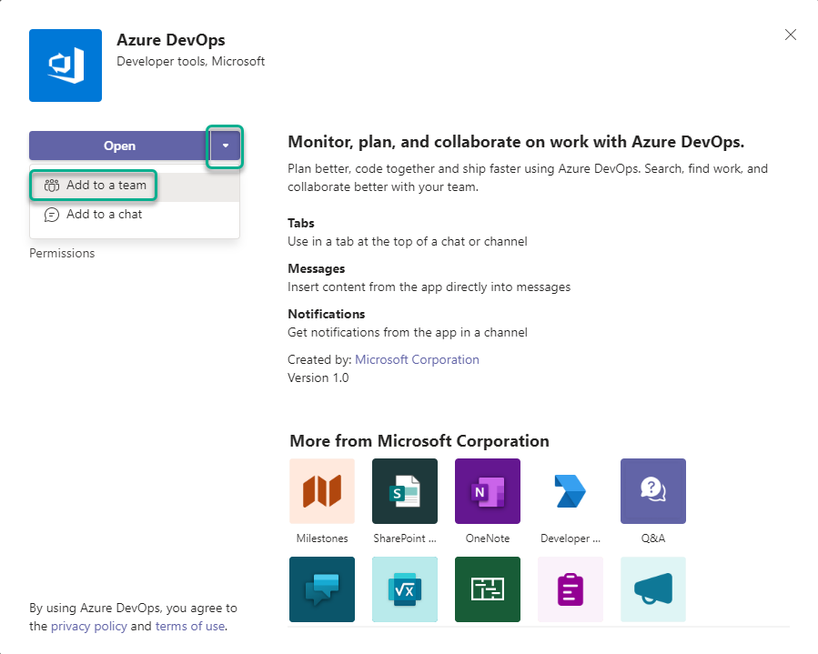Viewport: 818px width, 654px height.
Task: Click the OneNote label
Action: (488, 538)
